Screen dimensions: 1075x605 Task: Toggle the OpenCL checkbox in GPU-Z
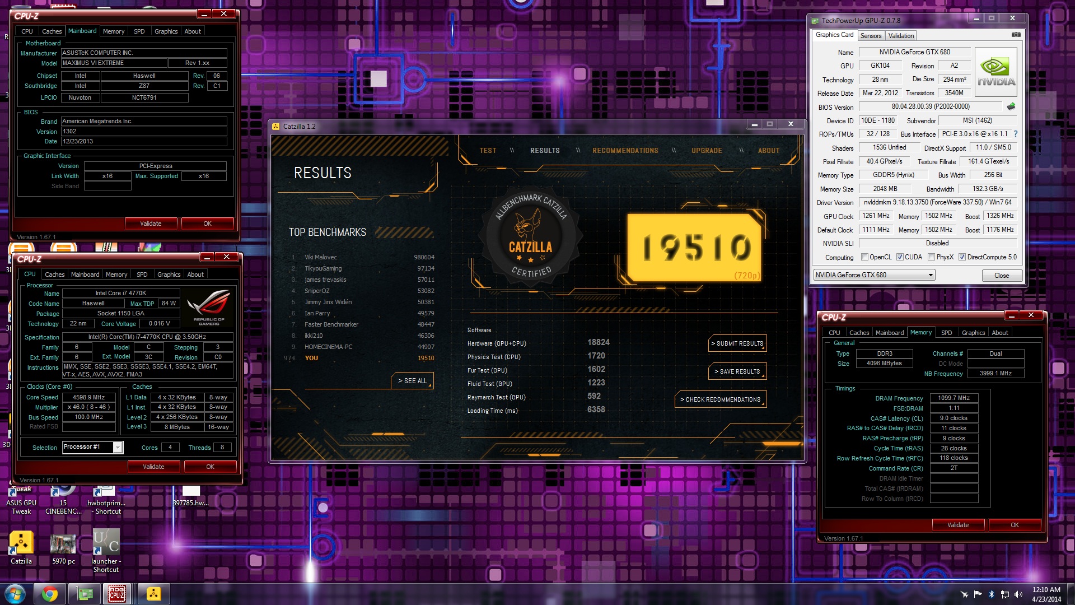click(x=864, y=257)
